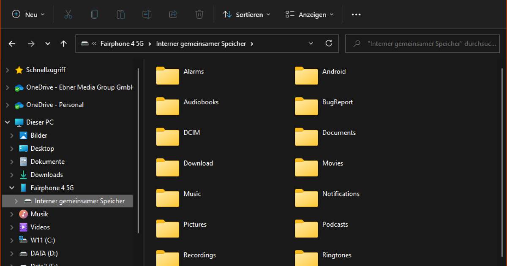Expand the Bilder tree node
507x266 pixels.
coord(12,136)
